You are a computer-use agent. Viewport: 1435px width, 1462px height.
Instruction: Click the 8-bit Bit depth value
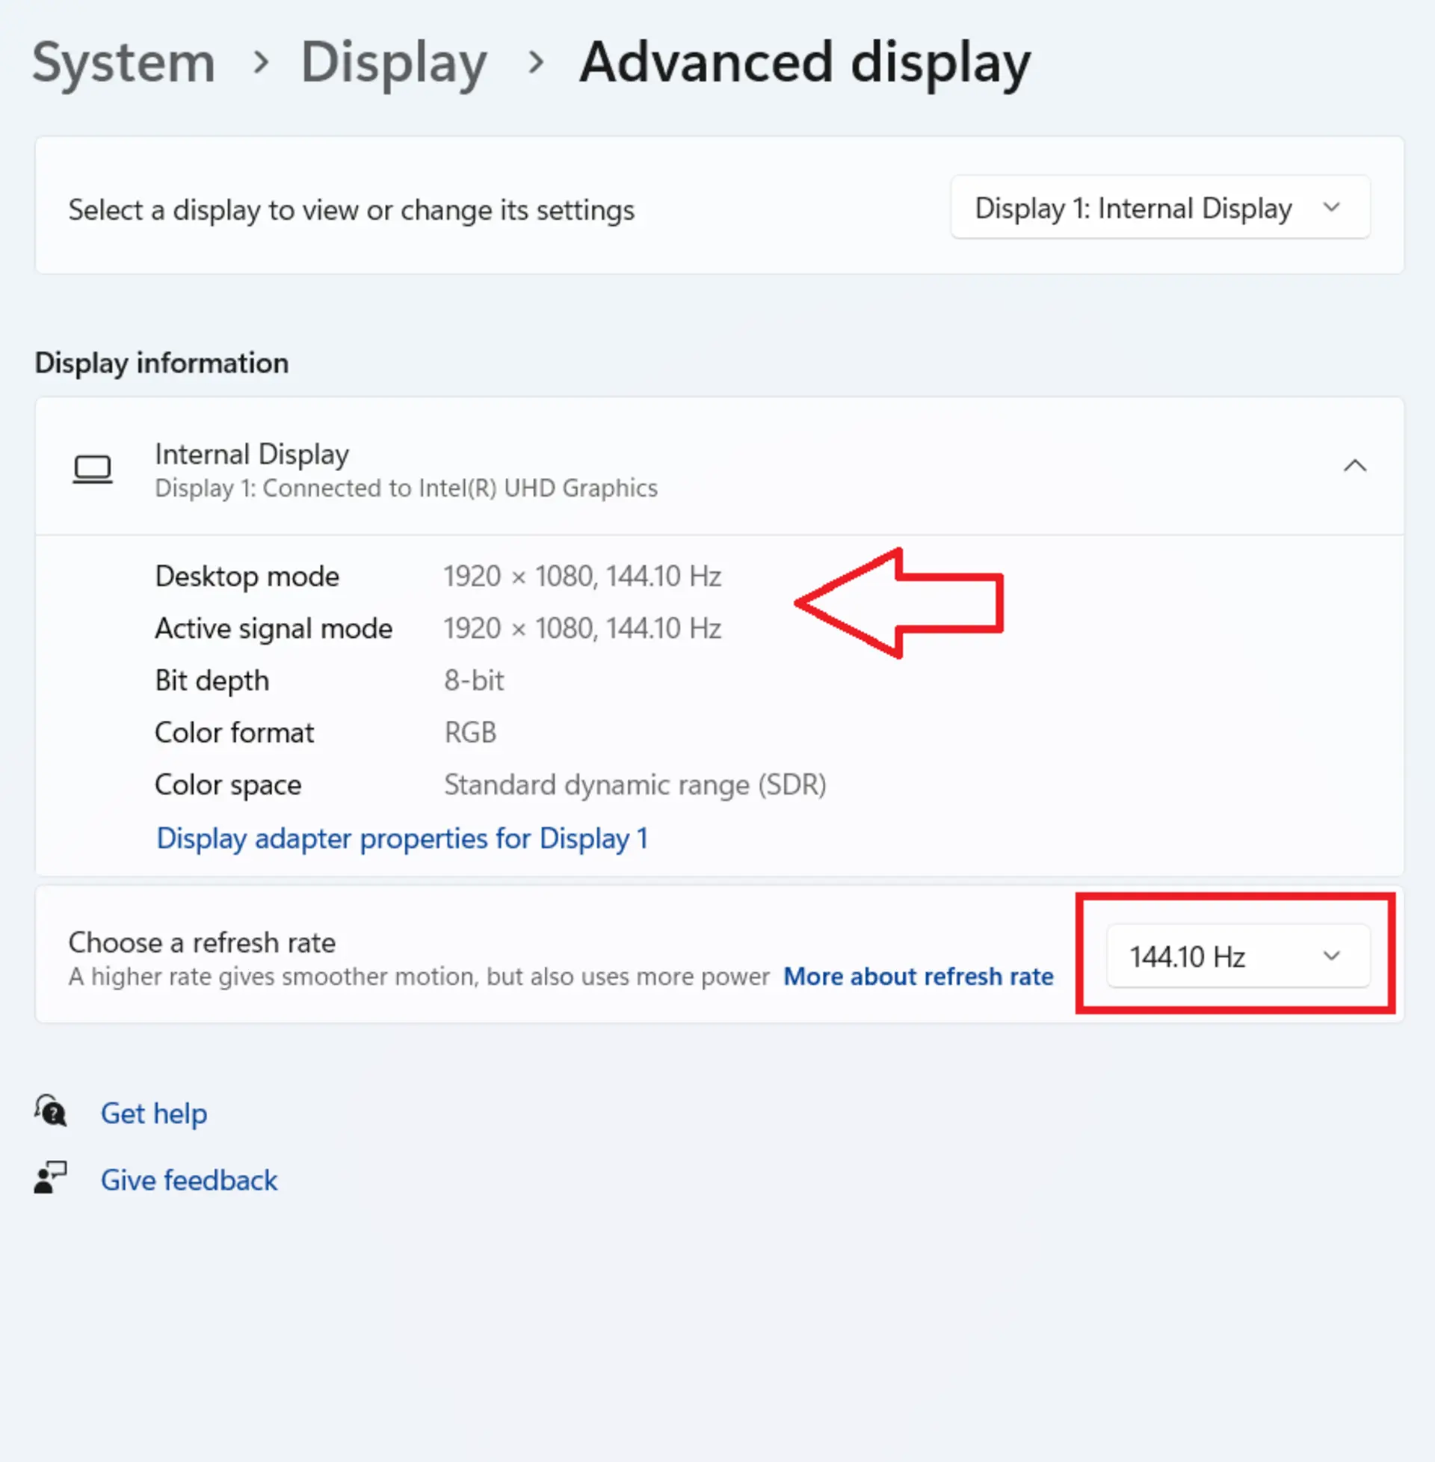[x=473, y=681]
